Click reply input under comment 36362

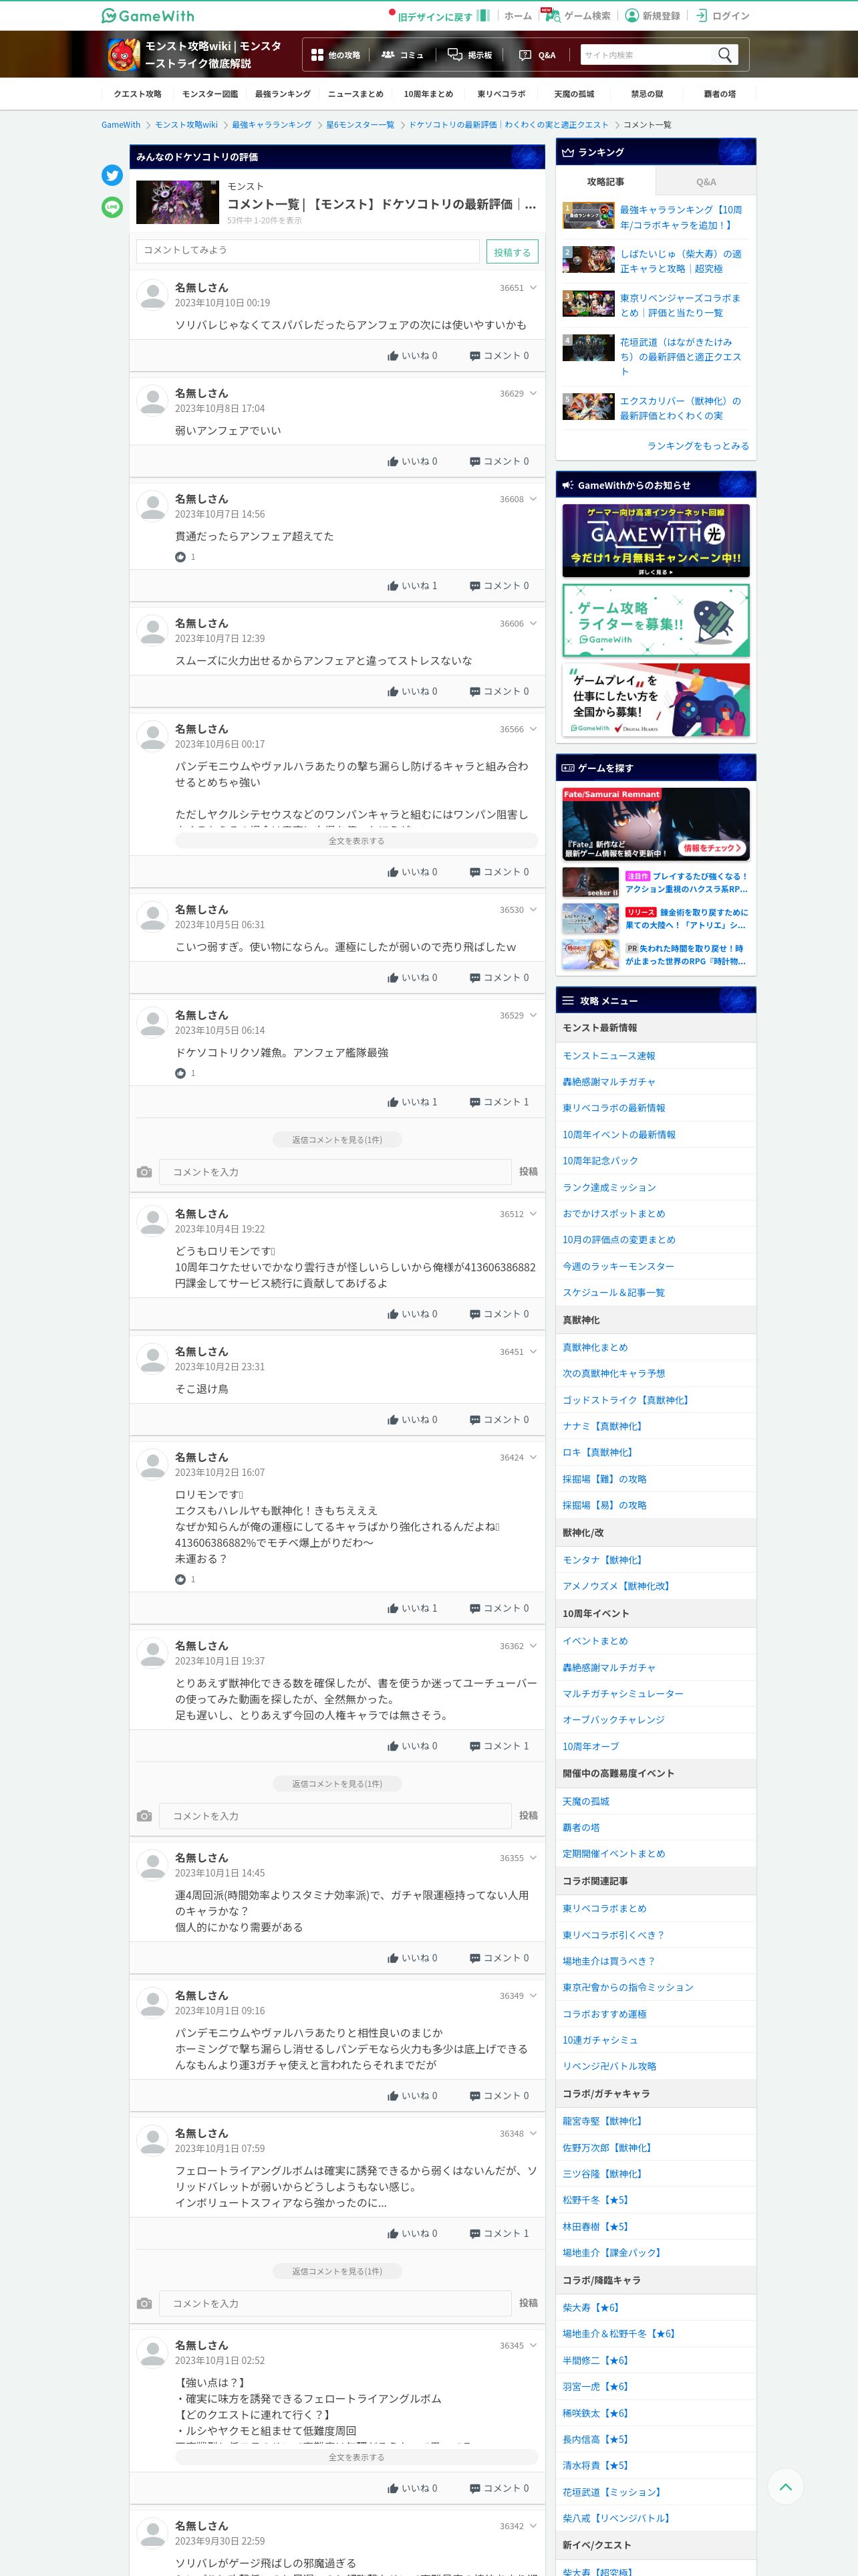335,1816
